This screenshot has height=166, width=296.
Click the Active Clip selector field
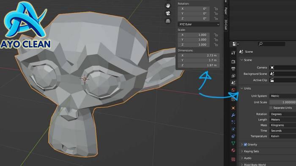(282, 80)
